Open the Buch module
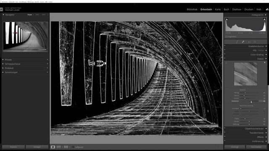The image size is (269, 151). pos(226,9)
